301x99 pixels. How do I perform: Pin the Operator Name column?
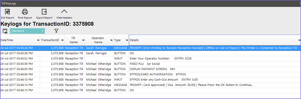tap(111, 40)
